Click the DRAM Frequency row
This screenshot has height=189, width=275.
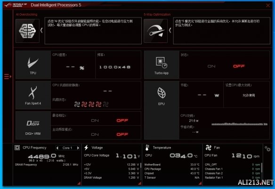point(47,164)
